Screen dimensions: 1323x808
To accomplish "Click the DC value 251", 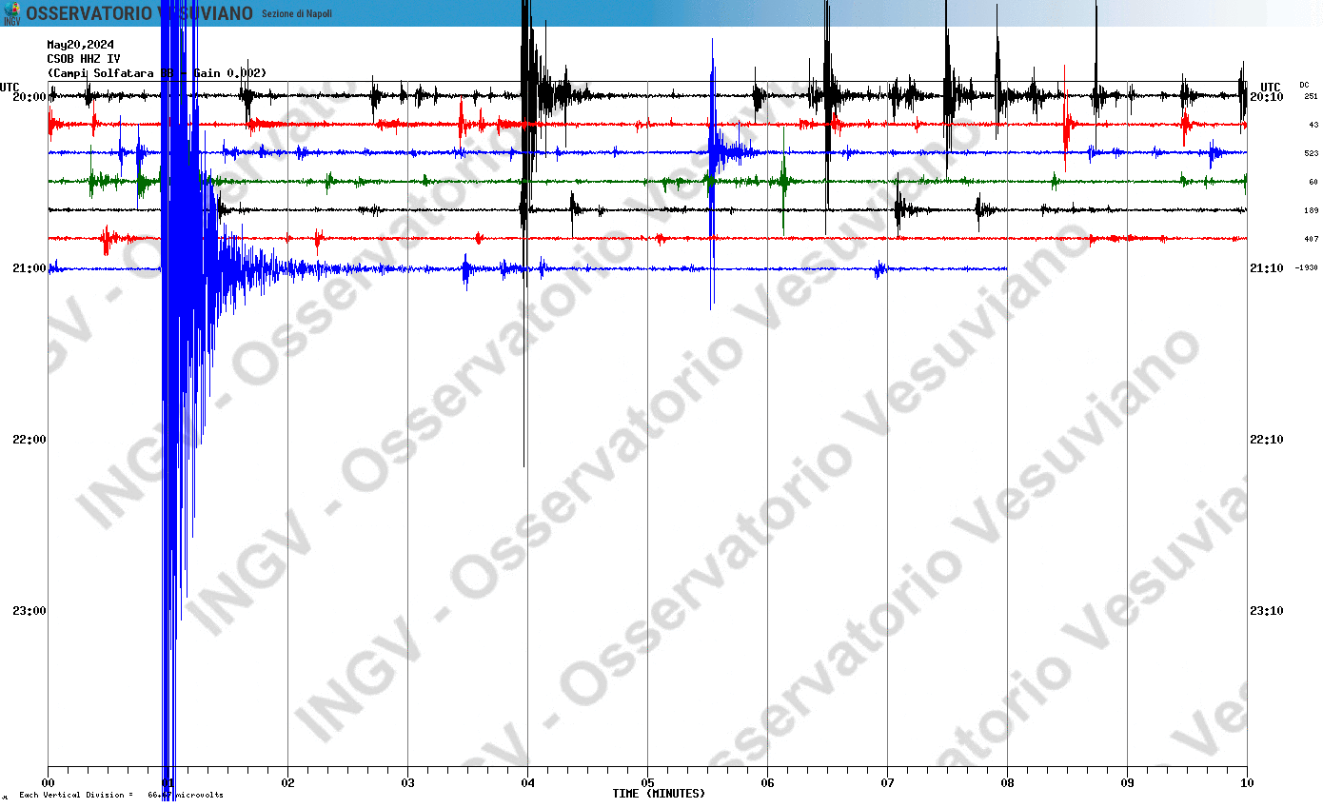I will 1311,96.
